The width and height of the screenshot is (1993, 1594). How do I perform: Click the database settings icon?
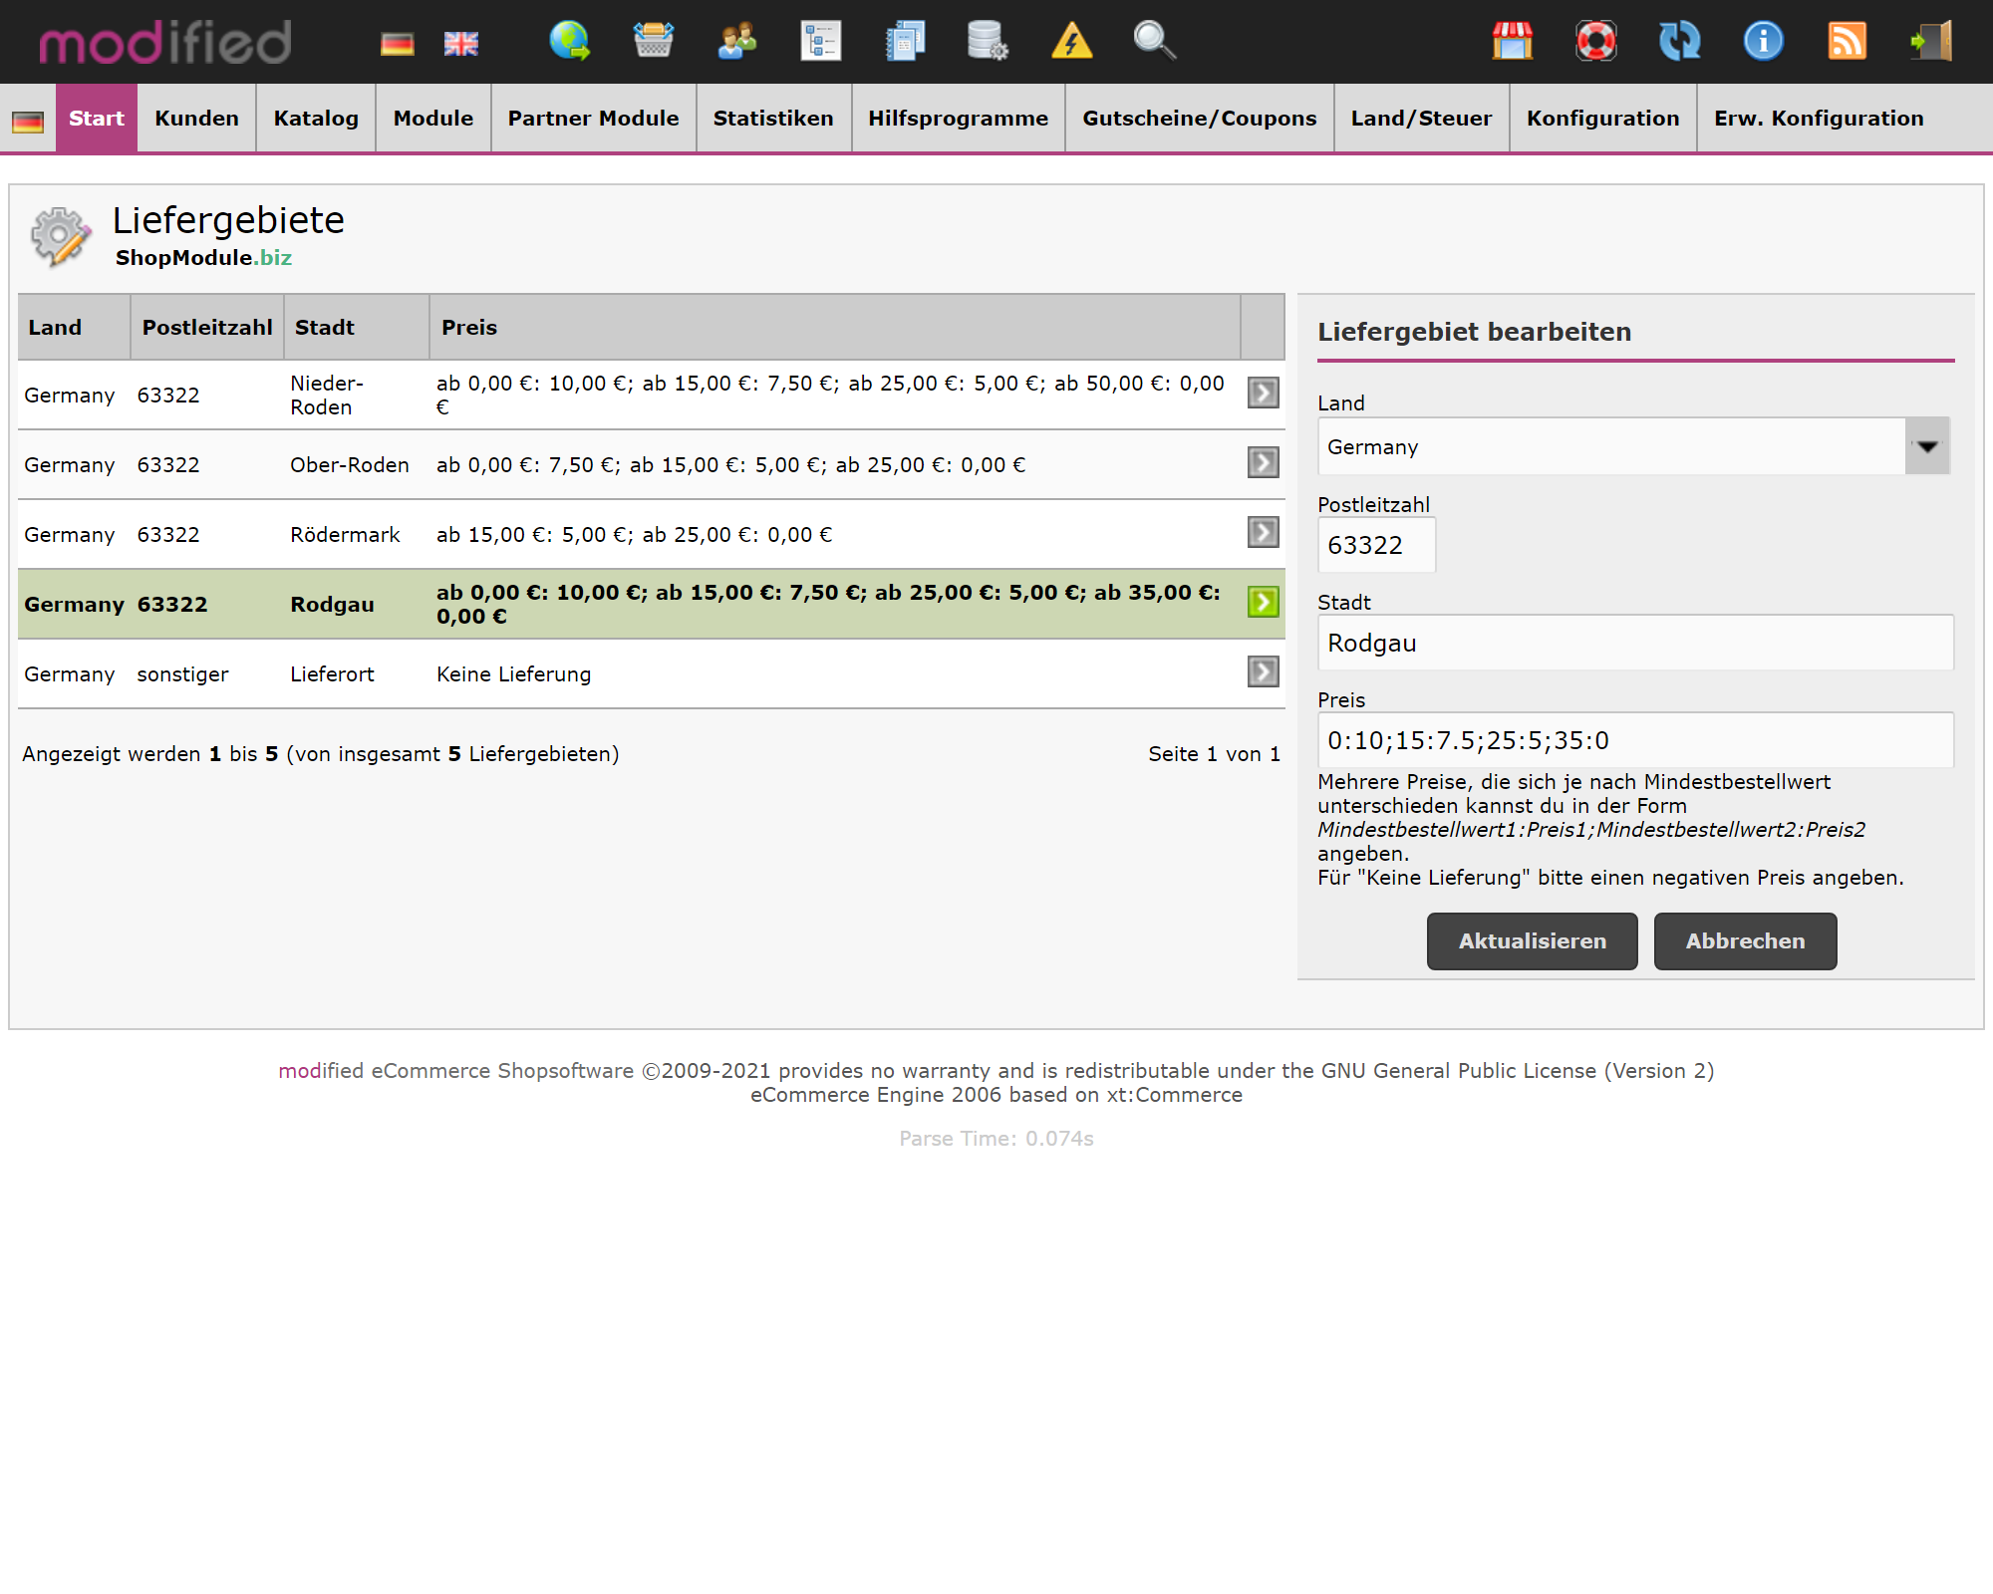click(x=988, y=41)
